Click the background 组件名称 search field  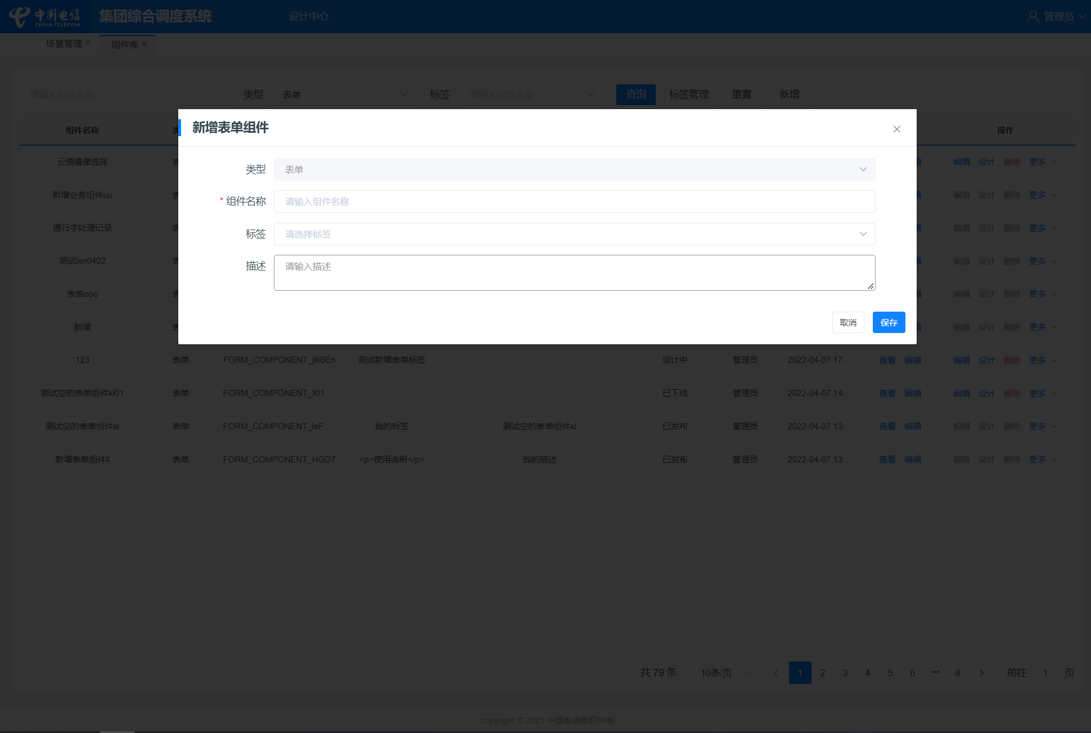(x=124, y=95)
